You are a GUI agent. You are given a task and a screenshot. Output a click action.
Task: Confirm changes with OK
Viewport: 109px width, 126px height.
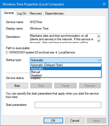point(53,121)
